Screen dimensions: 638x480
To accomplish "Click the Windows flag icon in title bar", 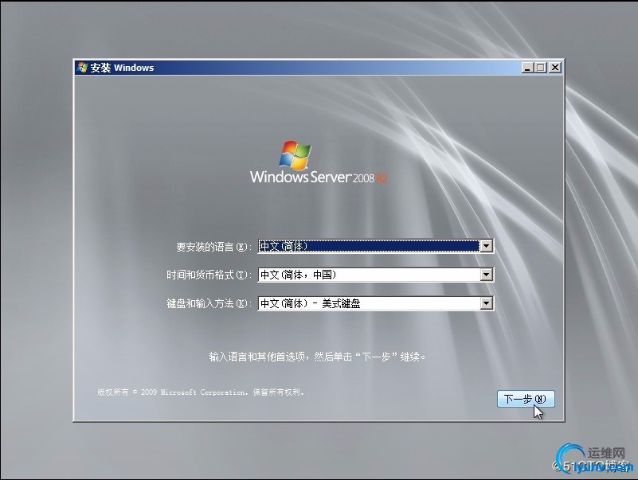I will coord(82,68).
